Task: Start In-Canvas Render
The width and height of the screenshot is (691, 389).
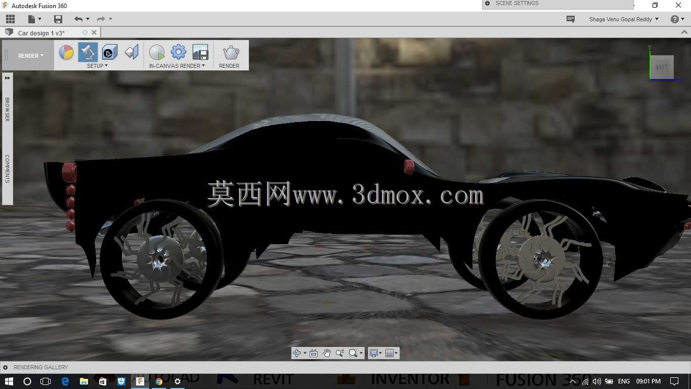Action: coord(157,52)
